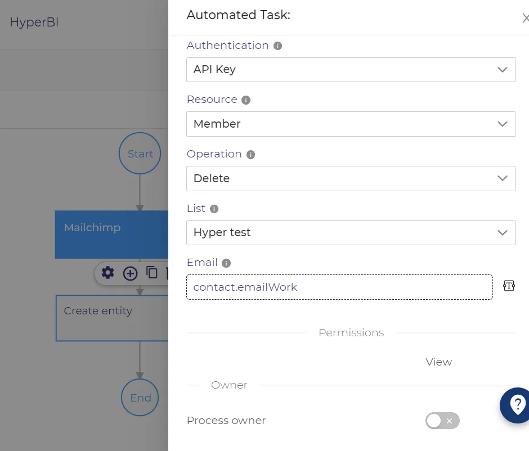Click the copy node icon
Screen dimensions: 529x451
click(x=152, y=272)
